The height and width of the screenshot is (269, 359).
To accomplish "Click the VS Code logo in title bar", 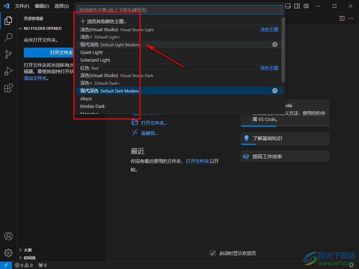I will 6,6.
